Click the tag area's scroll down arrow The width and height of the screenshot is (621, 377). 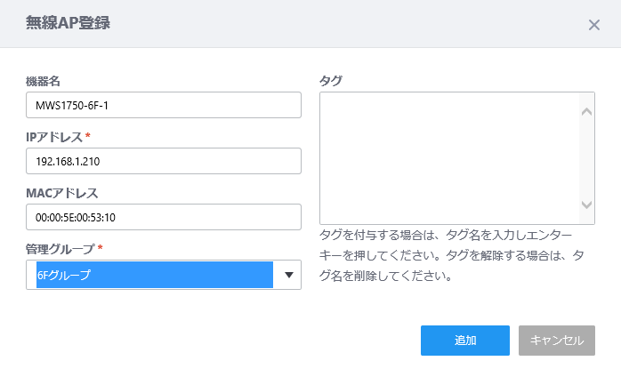[x=586, y=205]
